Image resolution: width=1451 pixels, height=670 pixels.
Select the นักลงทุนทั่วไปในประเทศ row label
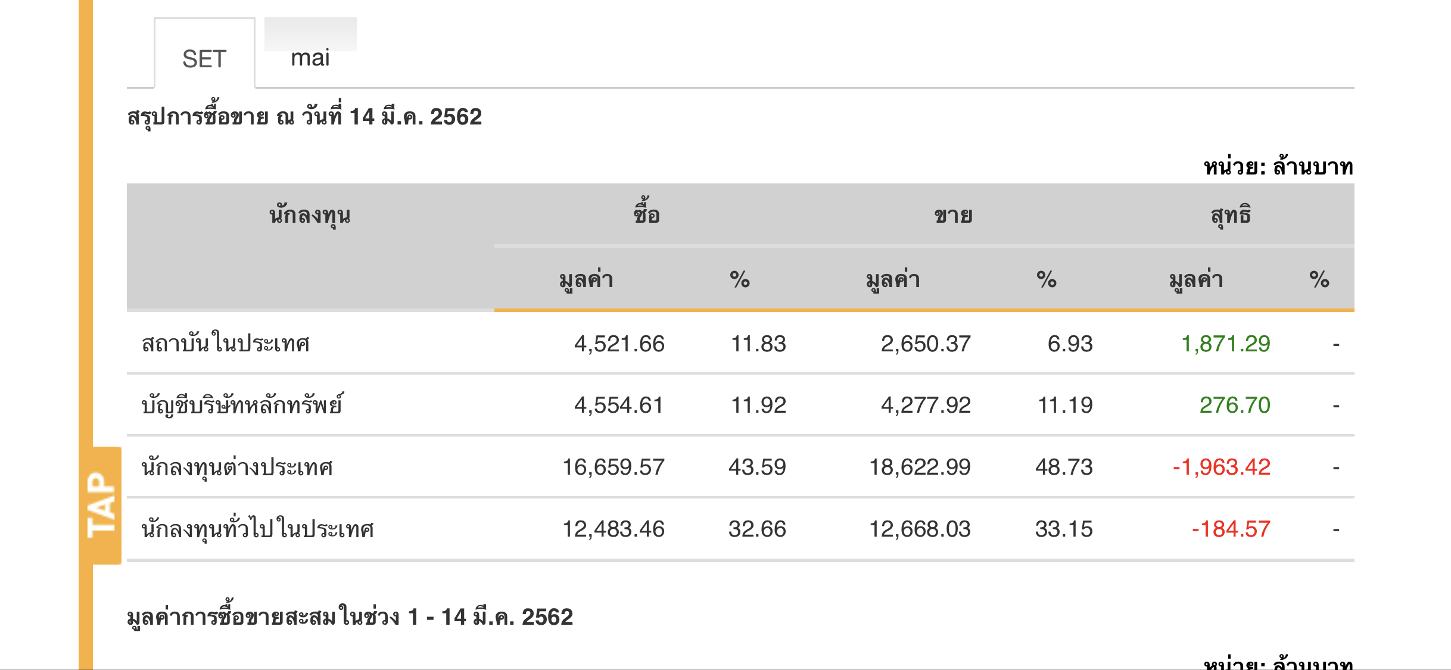257,529
